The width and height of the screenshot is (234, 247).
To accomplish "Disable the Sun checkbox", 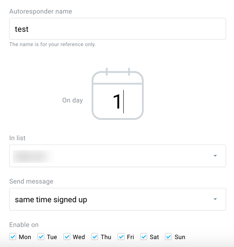I will click(168, 237).
